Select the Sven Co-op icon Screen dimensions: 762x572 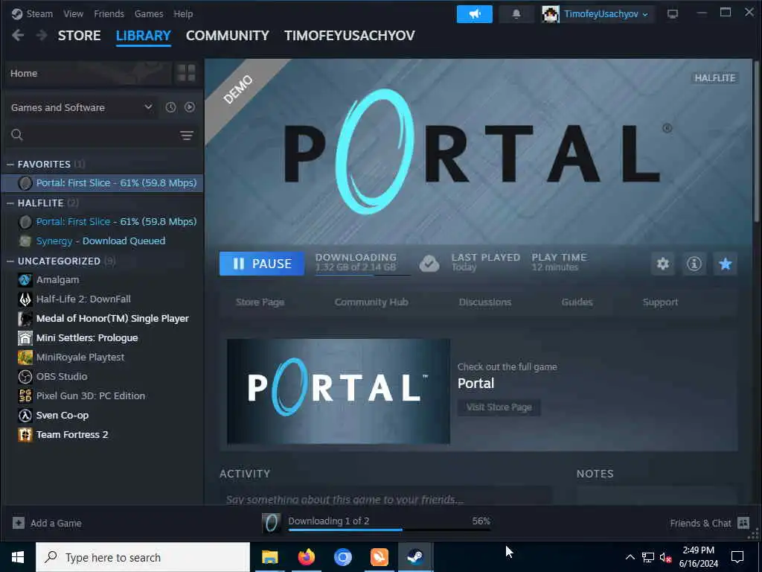tap(25, 415)
